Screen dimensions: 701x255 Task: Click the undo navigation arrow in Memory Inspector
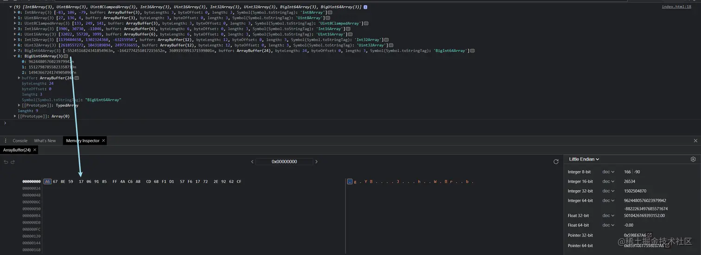tap(6, 162)
